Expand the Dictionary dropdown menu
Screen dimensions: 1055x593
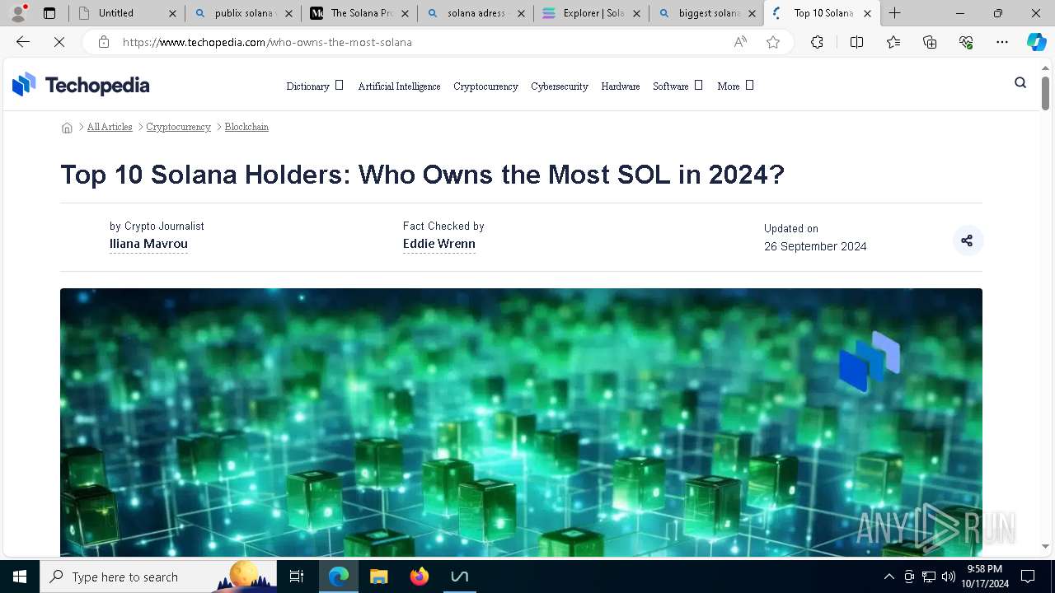[x=314, y=86]
